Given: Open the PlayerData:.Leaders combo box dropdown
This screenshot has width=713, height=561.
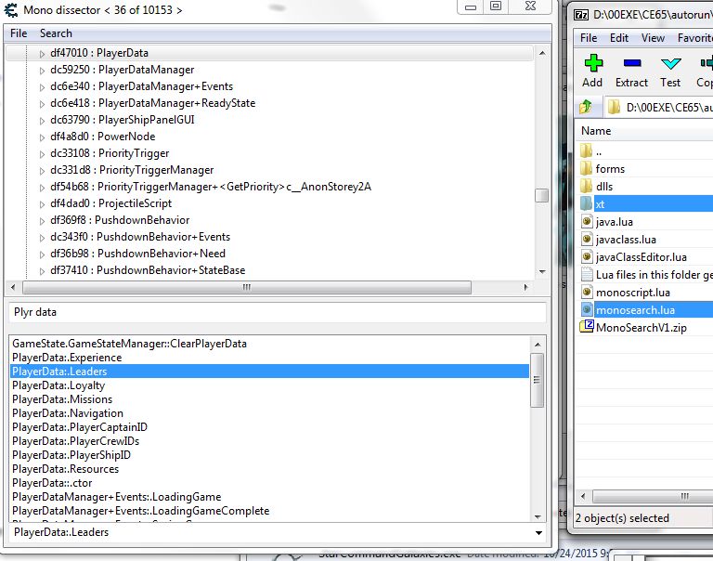Looking at the screenshot, I should tap(540, 533).
